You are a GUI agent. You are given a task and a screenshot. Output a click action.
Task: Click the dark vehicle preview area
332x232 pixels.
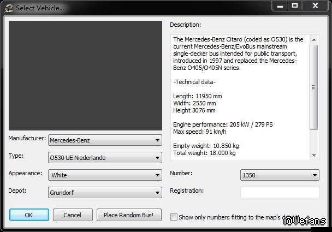coord(85,75)
